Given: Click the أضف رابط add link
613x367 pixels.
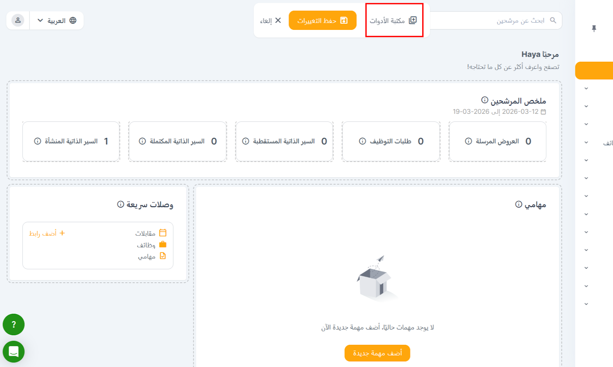Looking at the screenshot, I should pyautogui.click(x=47, y=233).
